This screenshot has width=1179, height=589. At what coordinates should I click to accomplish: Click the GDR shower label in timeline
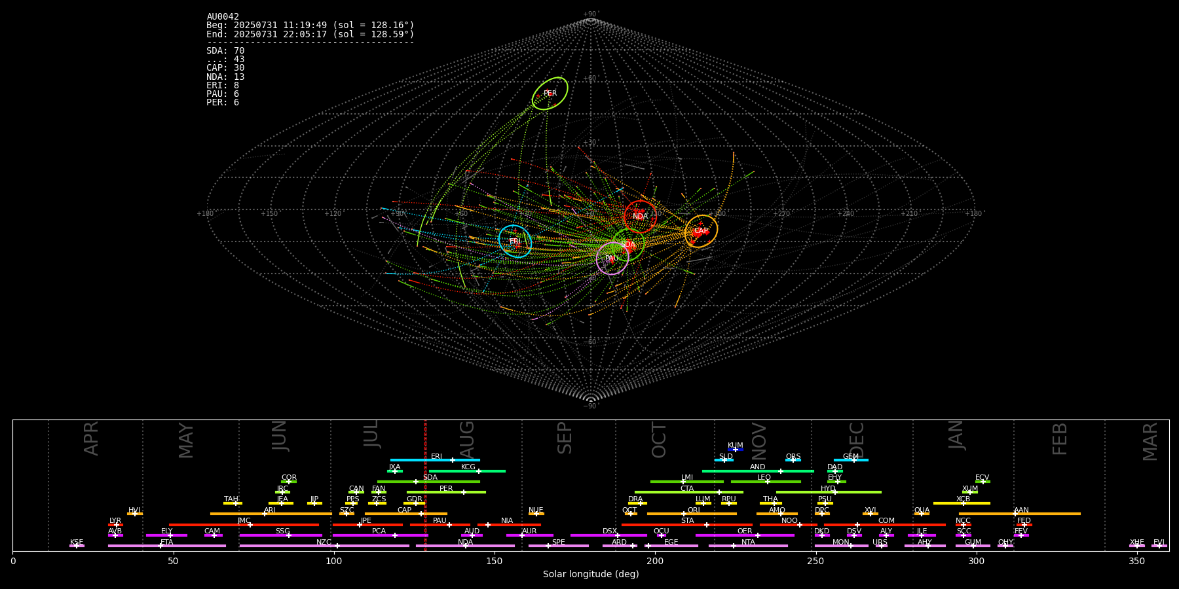(415, 499)
